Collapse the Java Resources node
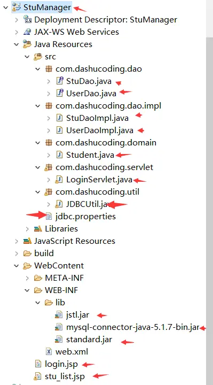This screenshot has height=385, width=213. point(17,44)
